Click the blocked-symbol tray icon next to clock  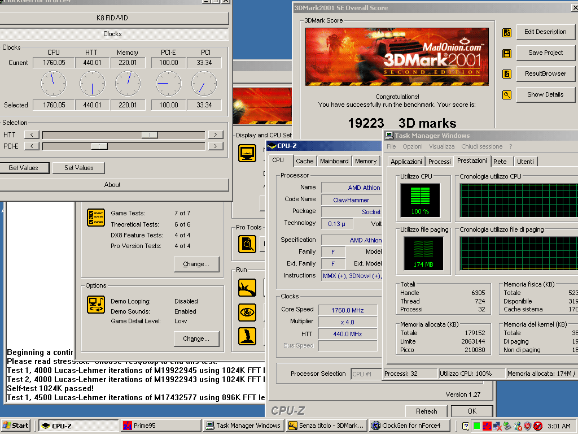[x=538, y=426]
